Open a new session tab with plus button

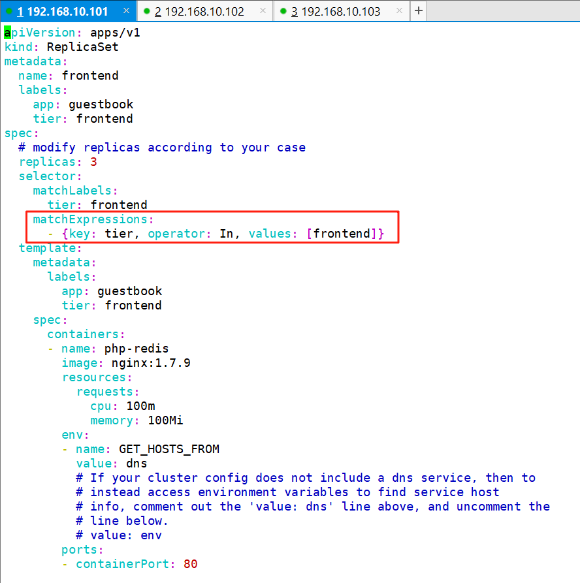pyautogui.click(x=419, y=11)
